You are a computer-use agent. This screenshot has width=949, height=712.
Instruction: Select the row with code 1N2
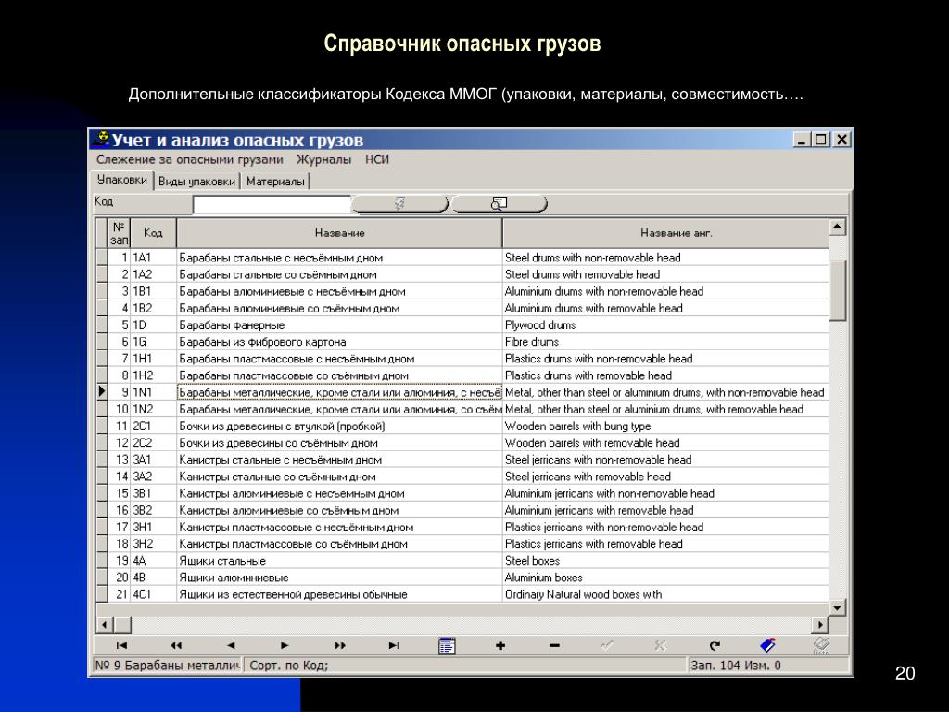pos(462,409)
